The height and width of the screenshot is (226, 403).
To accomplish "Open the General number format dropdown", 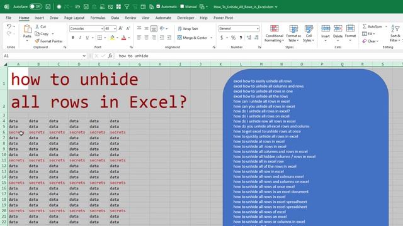I will [x=258, y=29].
